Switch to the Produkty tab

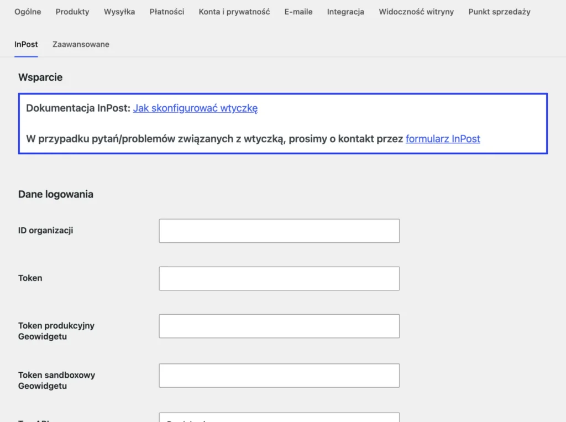tap(72, 12)
